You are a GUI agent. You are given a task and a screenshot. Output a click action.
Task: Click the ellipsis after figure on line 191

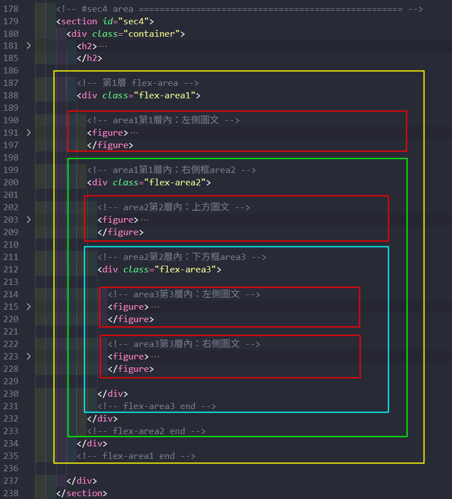tap(134, 133)
